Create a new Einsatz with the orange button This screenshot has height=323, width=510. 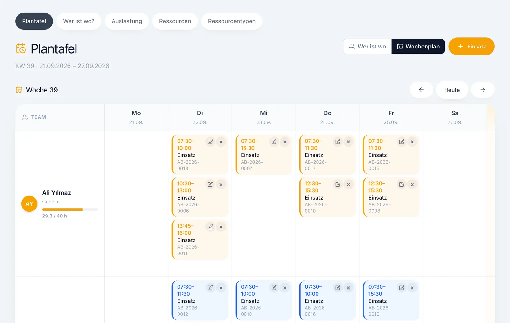(471, 47)
